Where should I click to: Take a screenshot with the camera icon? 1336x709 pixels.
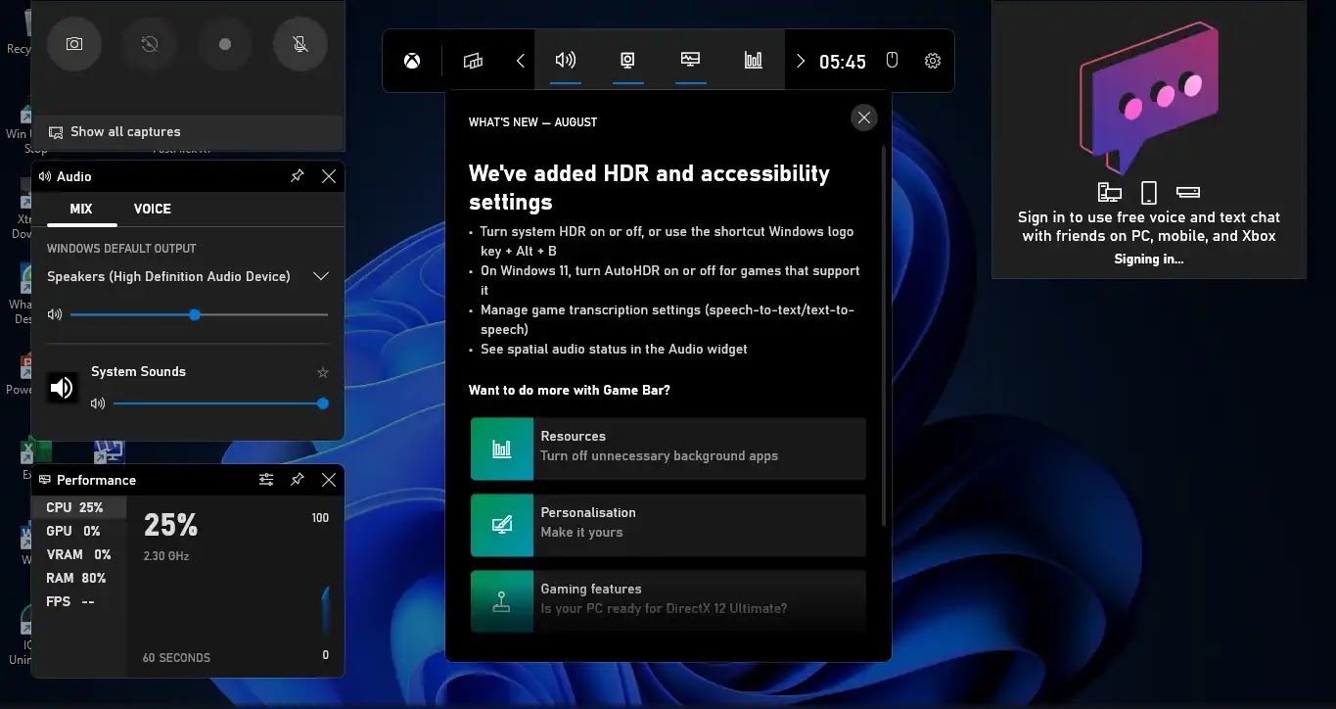(74, 44)
